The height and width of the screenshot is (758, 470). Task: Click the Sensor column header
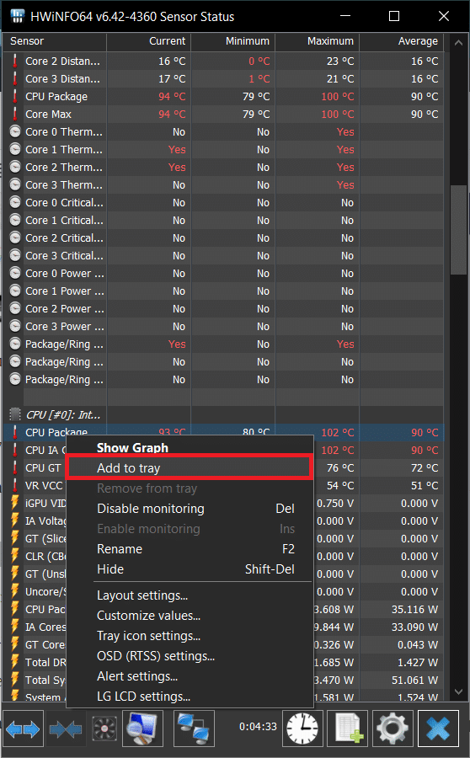55,41
